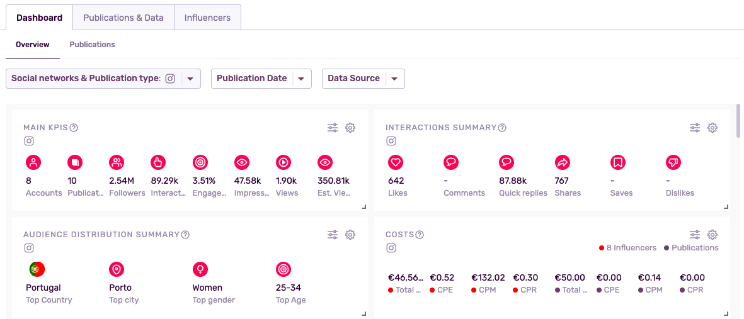Toggle the 8 Influencers legend item

[x=627, y=248]
